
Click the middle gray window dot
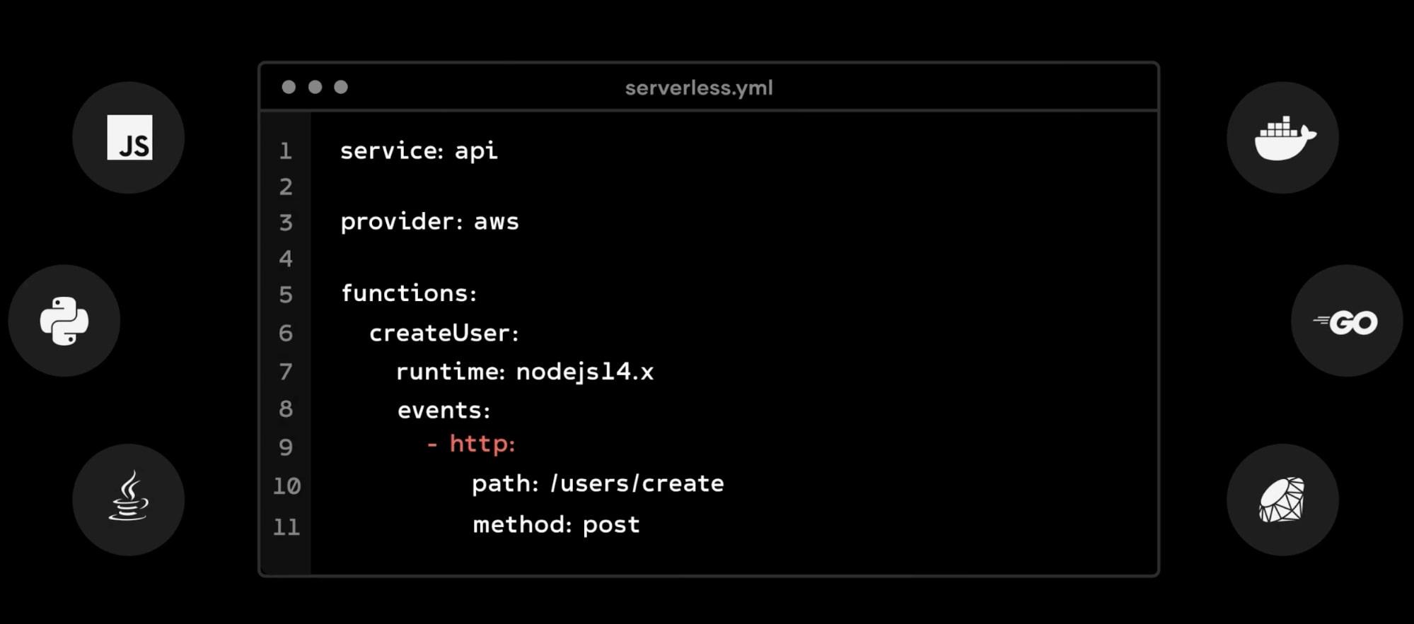(x=315, y=87)
